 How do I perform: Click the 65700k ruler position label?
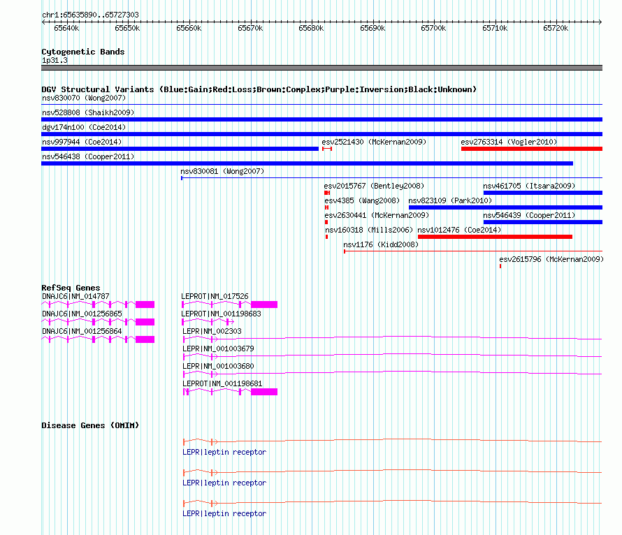click(x=433, y=28)
